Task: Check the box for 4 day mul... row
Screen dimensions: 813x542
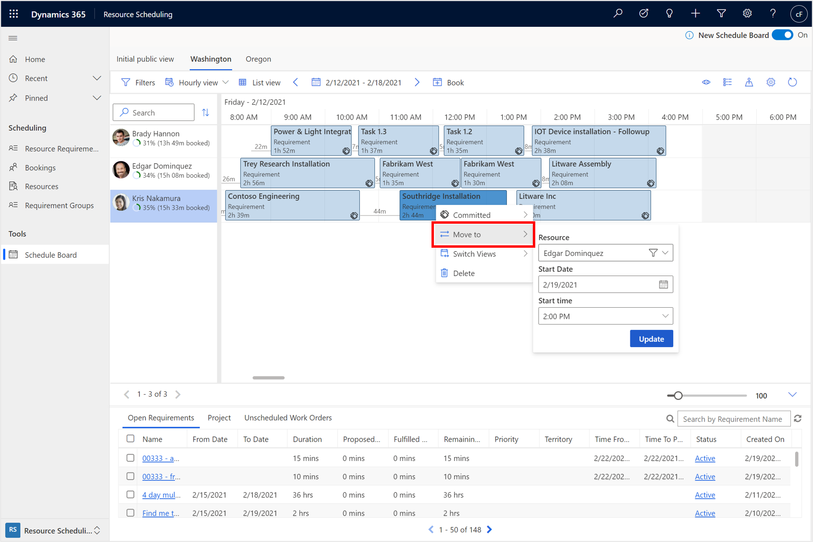Action: [x=130, y=494]
